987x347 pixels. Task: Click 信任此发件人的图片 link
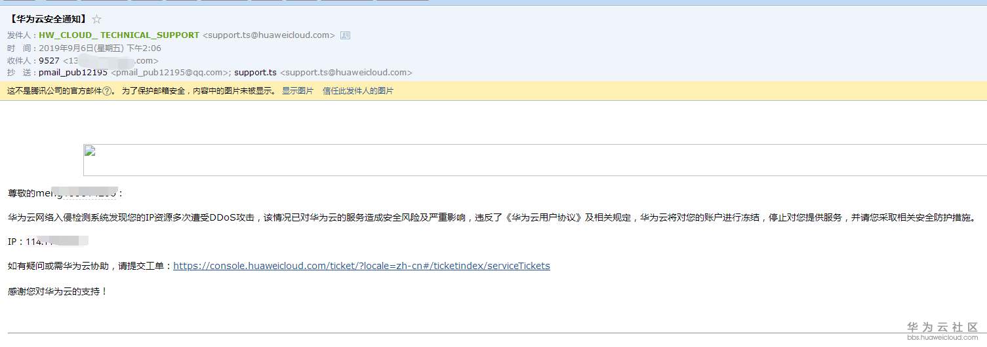(358, 91)
